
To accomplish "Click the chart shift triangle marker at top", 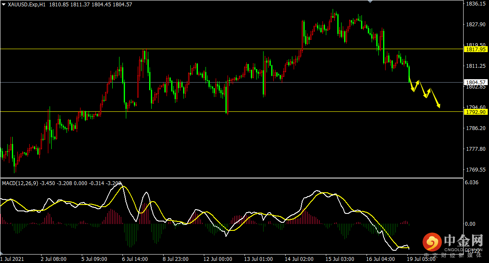I will click(371, 2).
